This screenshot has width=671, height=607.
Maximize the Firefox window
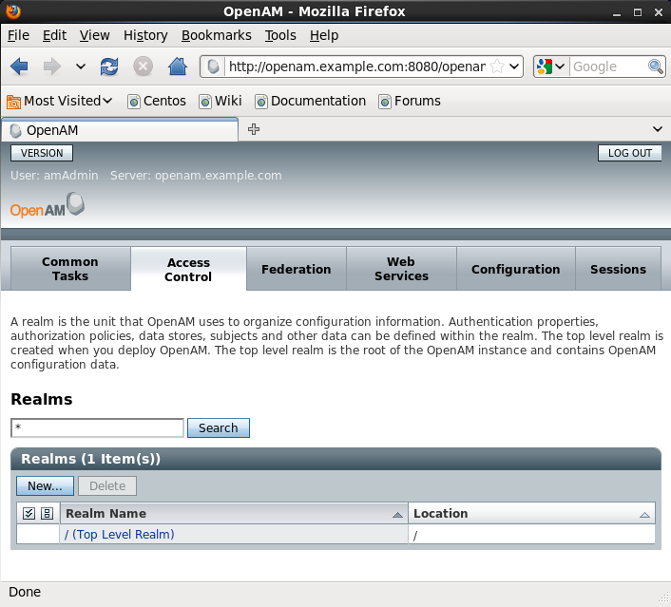tap(638, 12)
